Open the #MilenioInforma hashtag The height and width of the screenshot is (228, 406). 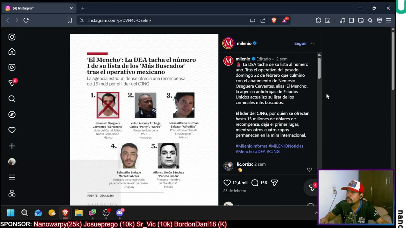[252, 146]
